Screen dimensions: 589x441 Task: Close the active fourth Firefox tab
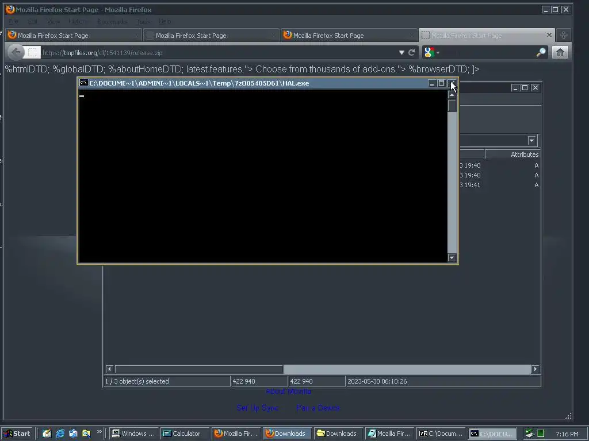click(x=549, y=35)
